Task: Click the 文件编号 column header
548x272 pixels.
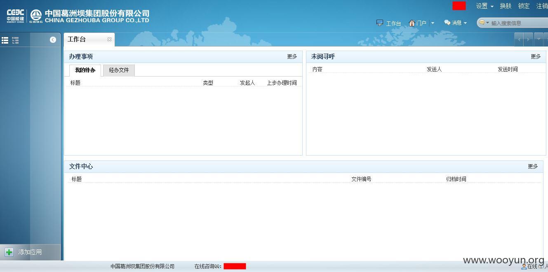Action: (x=361, y=179)
